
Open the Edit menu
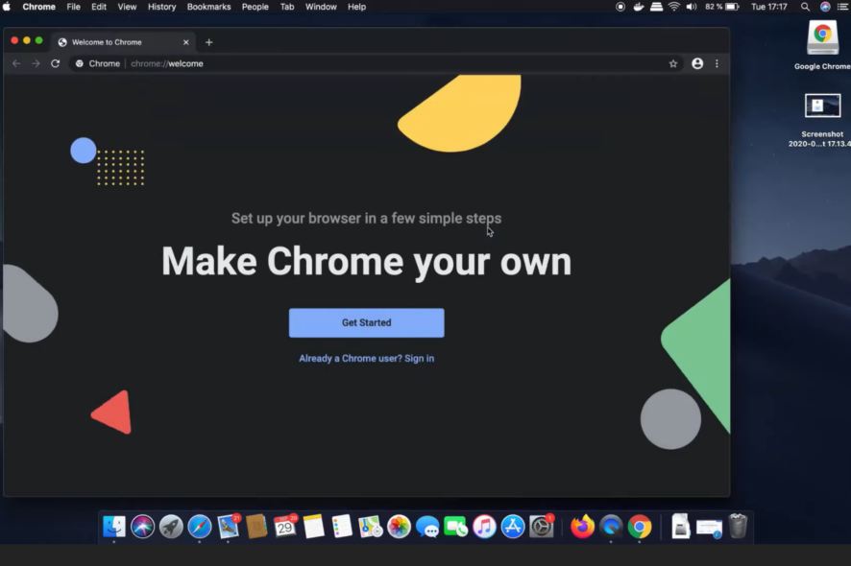[99, 7]
